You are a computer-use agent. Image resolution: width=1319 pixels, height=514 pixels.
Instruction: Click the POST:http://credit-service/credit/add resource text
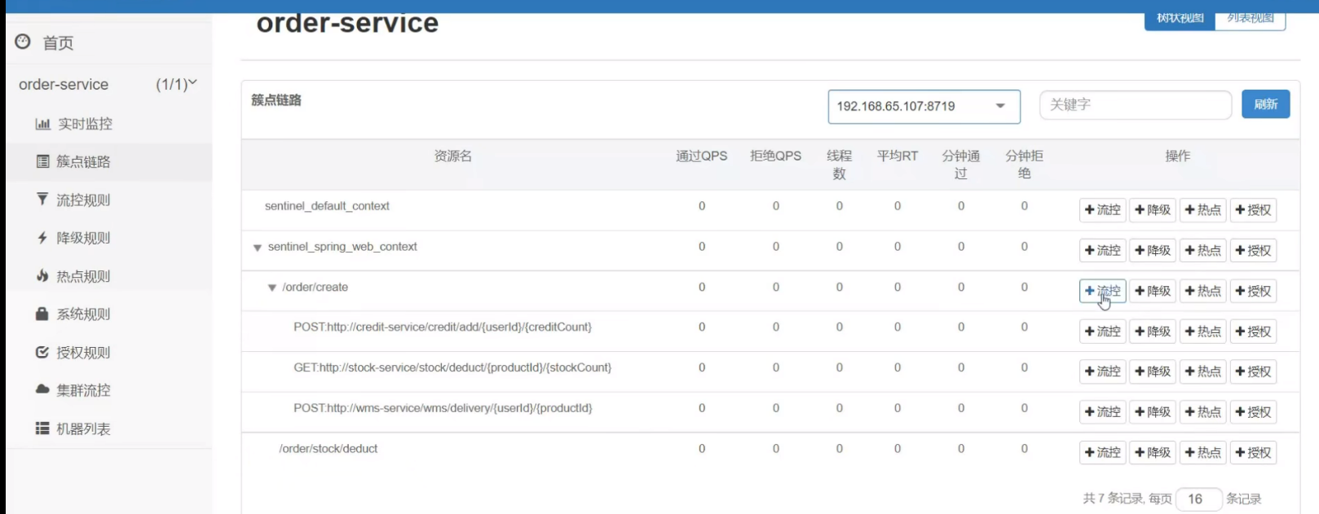(443, 327)
